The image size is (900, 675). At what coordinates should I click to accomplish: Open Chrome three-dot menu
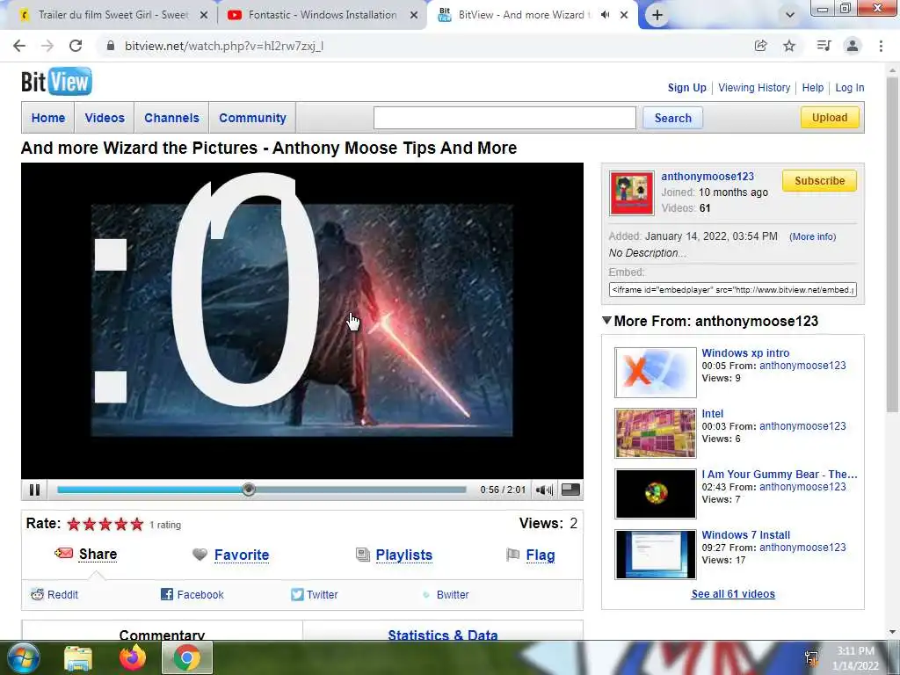tap(881, 46)
